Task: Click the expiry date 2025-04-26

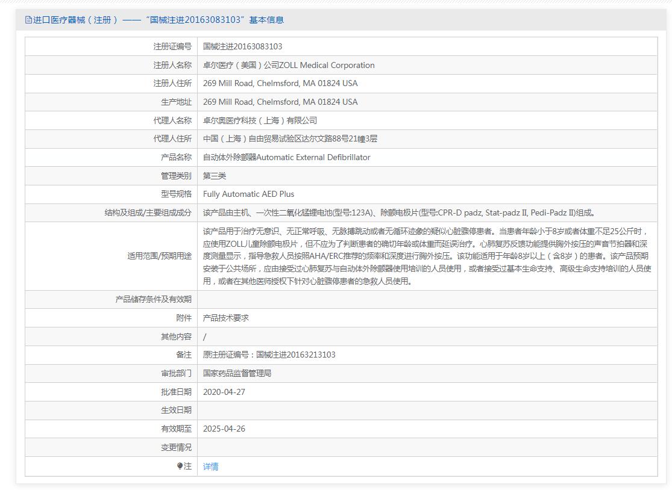Action: (224, 429)
